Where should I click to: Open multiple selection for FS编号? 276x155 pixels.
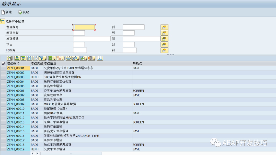click(x=164, y=50)
